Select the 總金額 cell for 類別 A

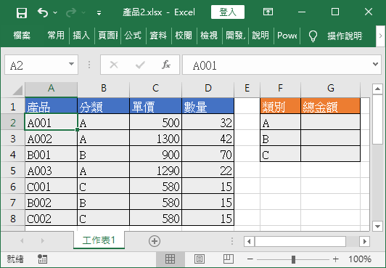click(331, 123)
